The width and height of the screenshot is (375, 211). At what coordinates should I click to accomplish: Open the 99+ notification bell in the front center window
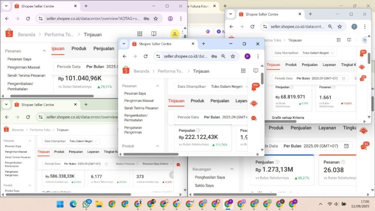(255, 87)
